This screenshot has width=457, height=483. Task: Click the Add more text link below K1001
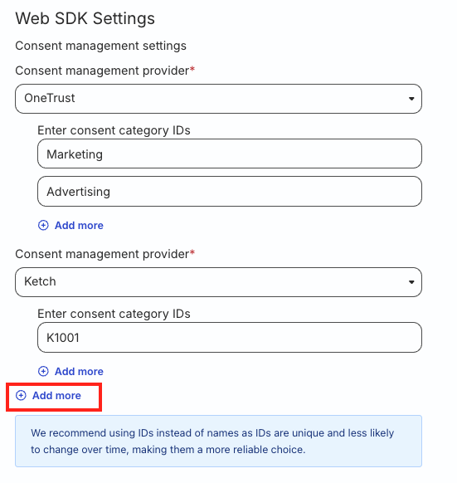[79, 372]
